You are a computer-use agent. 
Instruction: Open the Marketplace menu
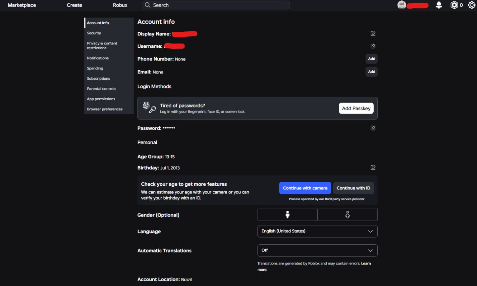point(22,5)
